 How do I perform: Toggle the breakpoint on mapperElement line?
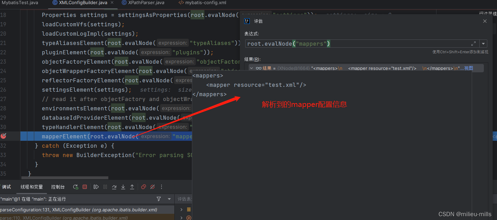tap(3, 136)
